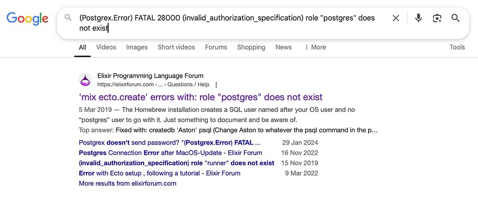Start voice search with the microphone icon
This screenshot has width=478, height=200.
coord(418,18)
